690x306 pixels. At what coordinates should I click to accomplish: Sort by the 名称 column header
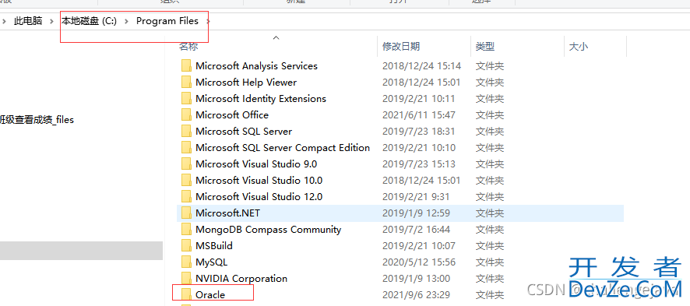point(188,46)
